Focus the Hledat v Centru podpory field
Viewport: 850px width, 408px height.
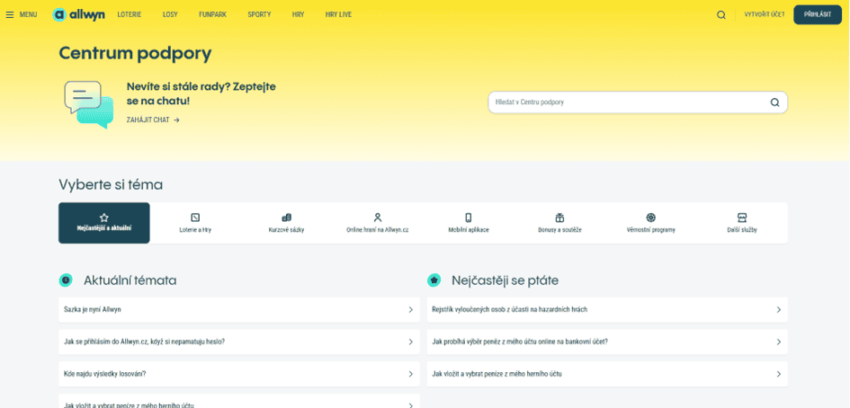tap(638, 102)
